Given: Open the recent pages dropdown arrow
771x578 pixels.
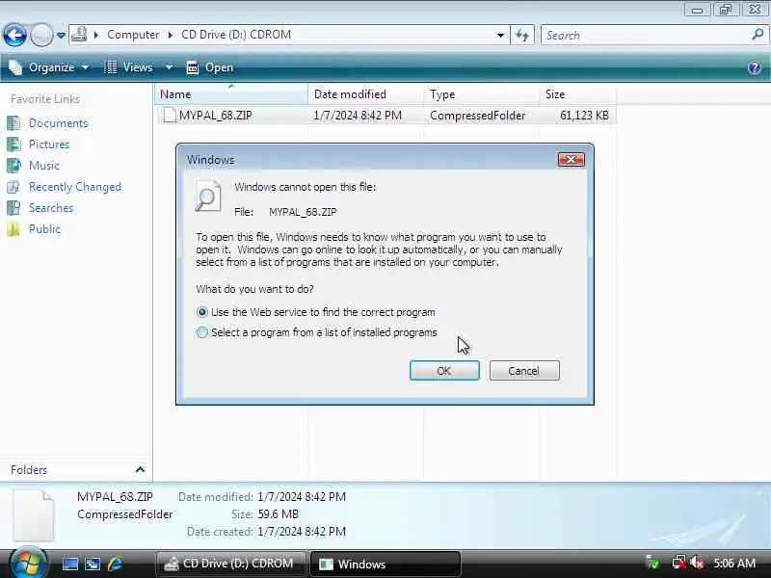Looking at the screenshot, I should tap(61, 36).
